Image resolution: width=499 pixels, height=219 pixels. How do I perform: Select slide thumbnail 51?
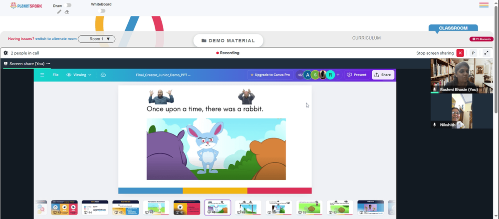coord(309,208)
